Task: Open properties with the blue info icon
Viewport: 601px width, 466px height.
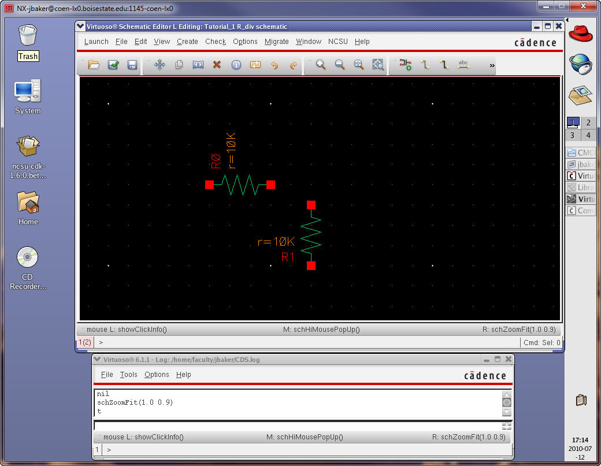Action: point(236,65)
